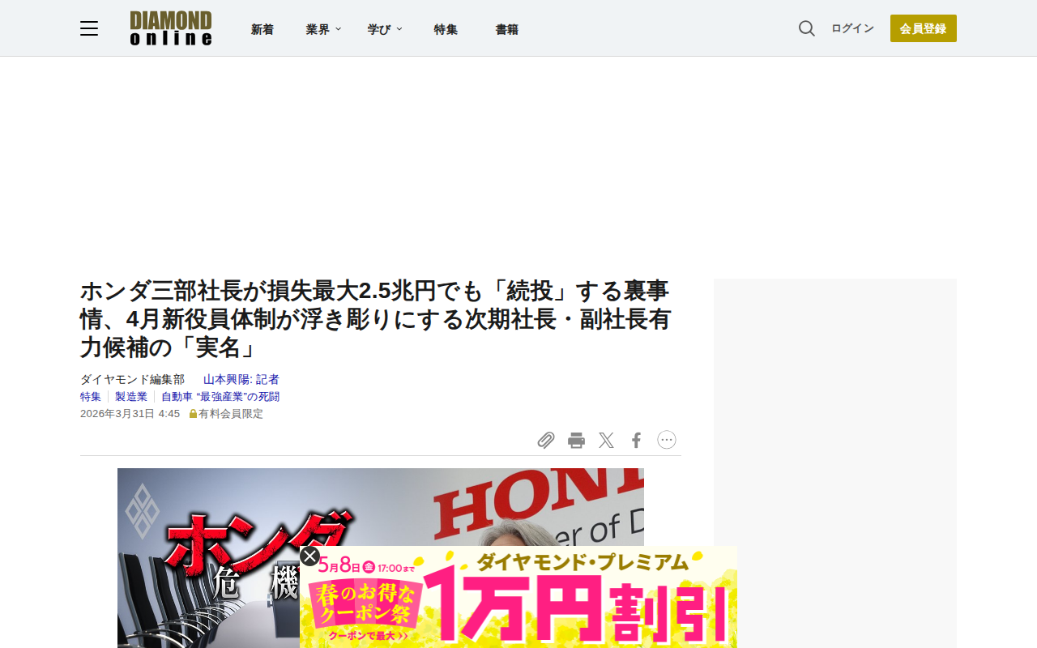Open the search magnifier icon
1037x648 pixels.
(x=807, y=28)
